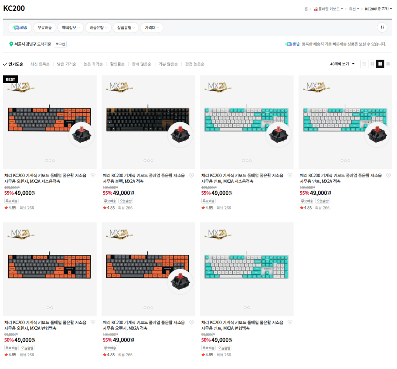Open the 오렌지, MX2A 적축 product title

click(144, 325)
